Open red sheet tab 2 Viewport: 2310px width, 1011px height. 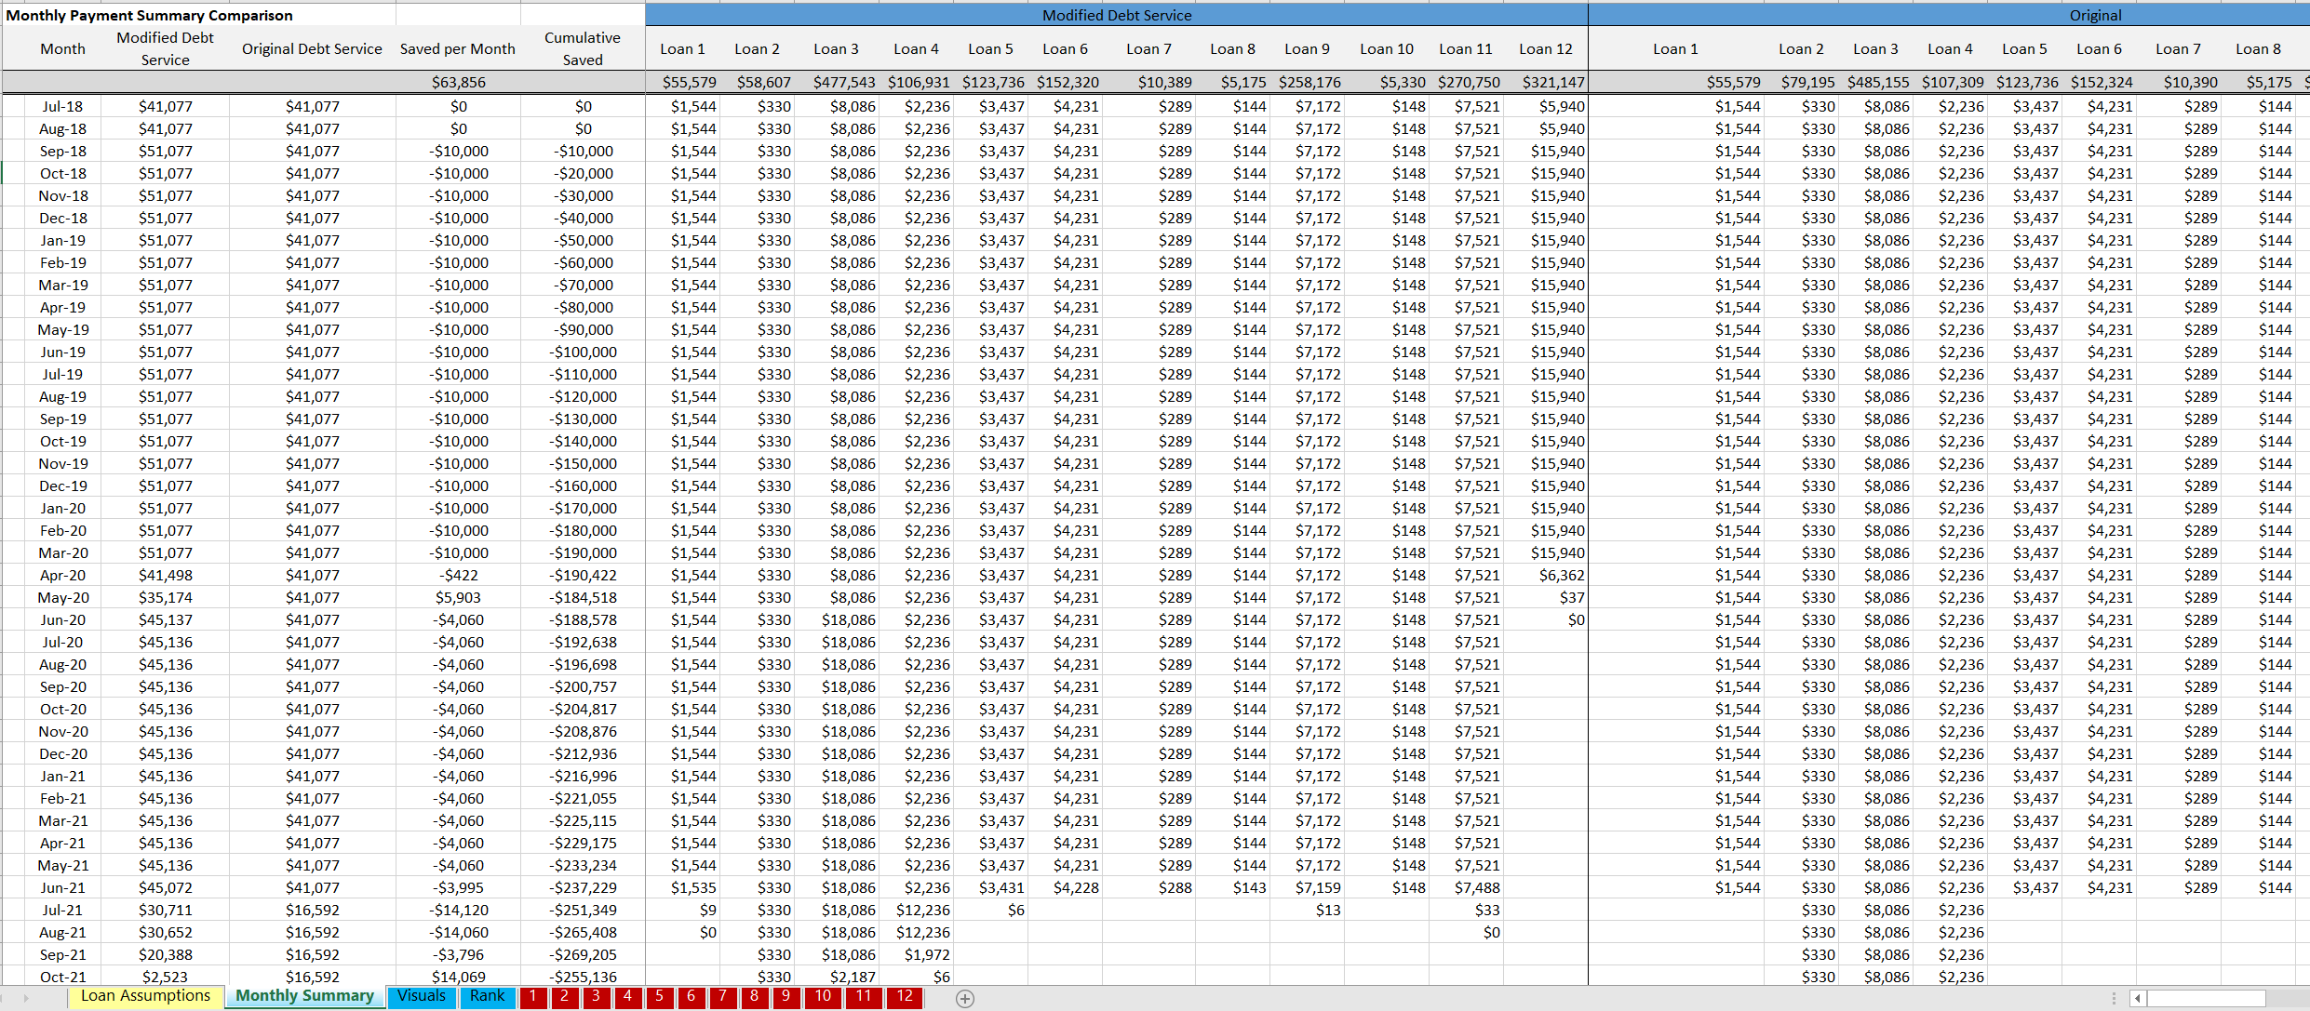[564, 996]
